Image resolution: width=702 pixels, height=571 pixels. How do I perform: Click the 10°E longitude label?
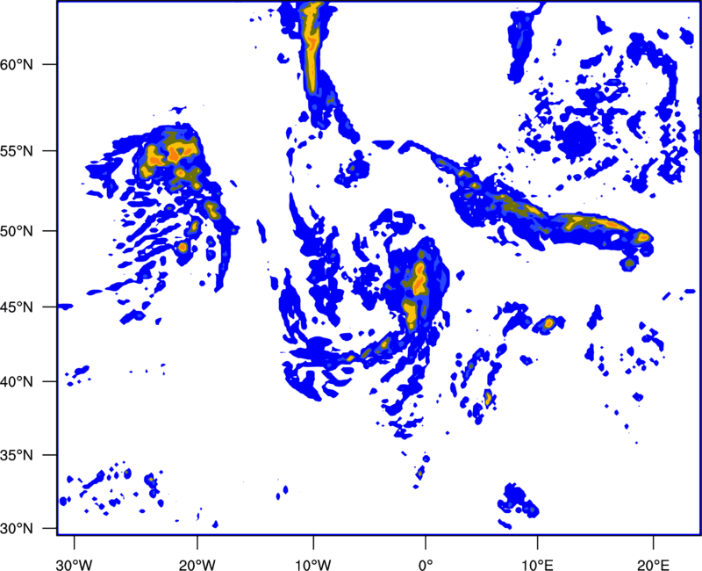coord(537,565)
